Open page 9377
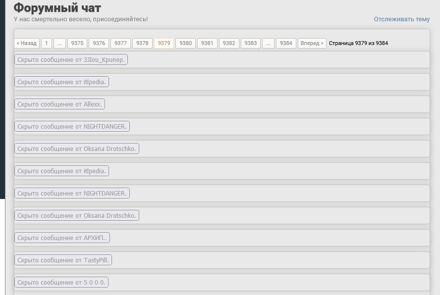 (x=121, y=43)
